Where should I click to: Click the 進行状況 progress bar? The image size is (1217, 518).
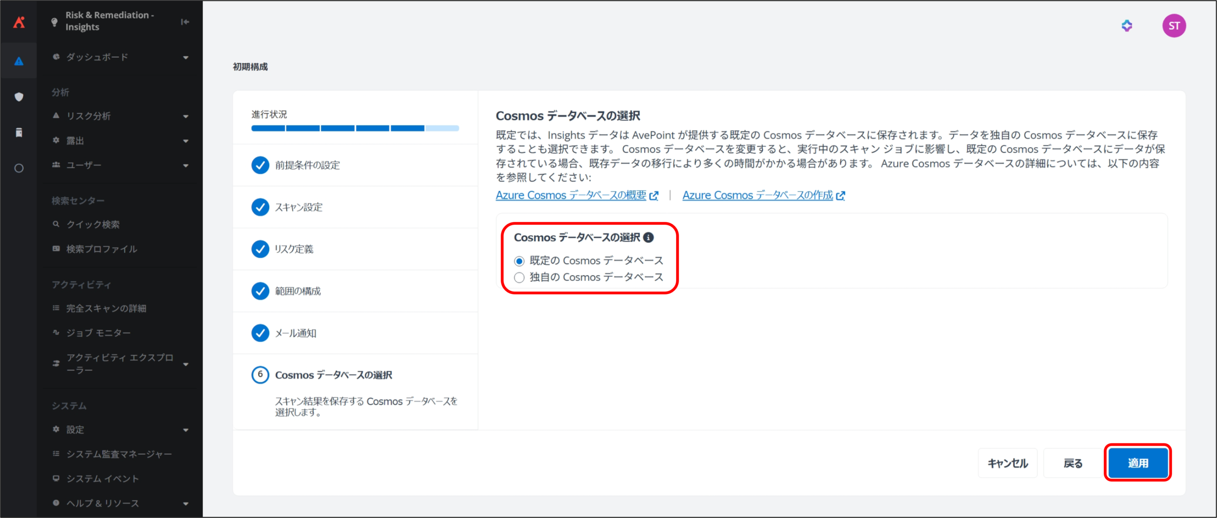click(355, 128)
